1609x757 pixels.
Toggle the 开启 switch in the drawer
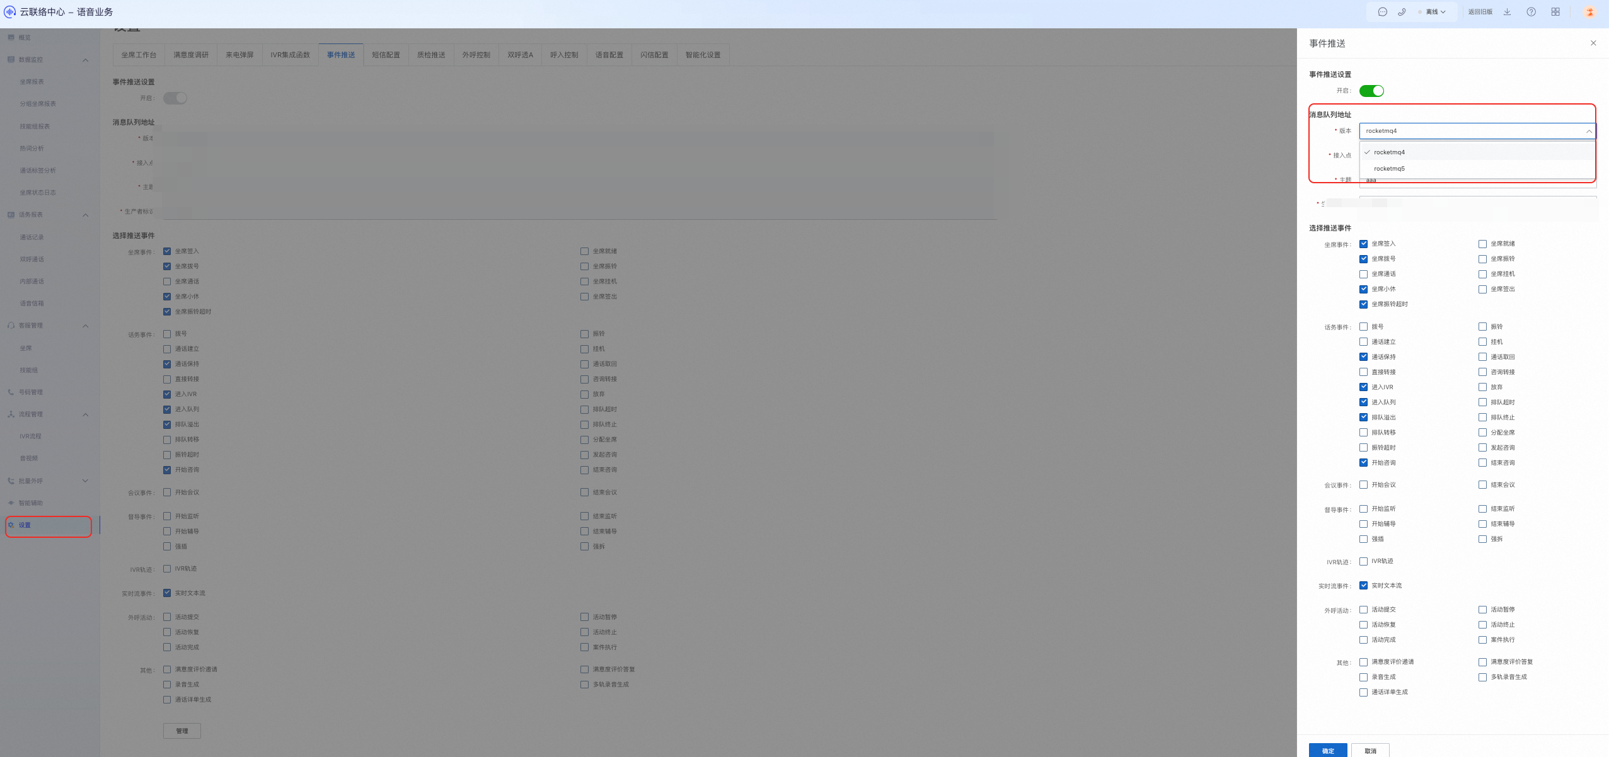tap(1371, 91)
